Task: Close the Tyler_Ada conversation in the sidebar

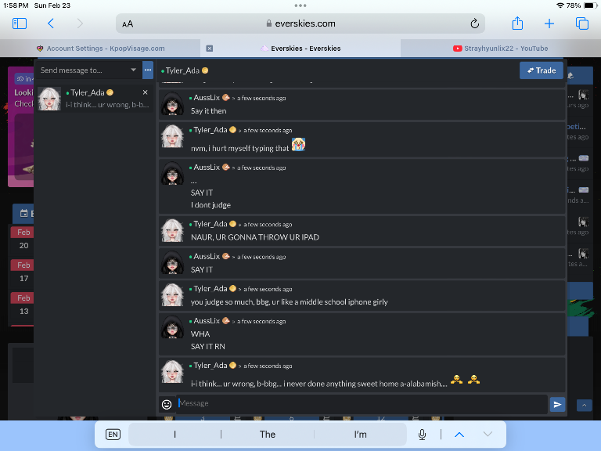Action: tap(145, 92)
